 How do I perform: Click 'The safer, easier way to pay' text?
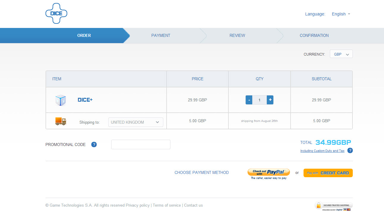269,178
